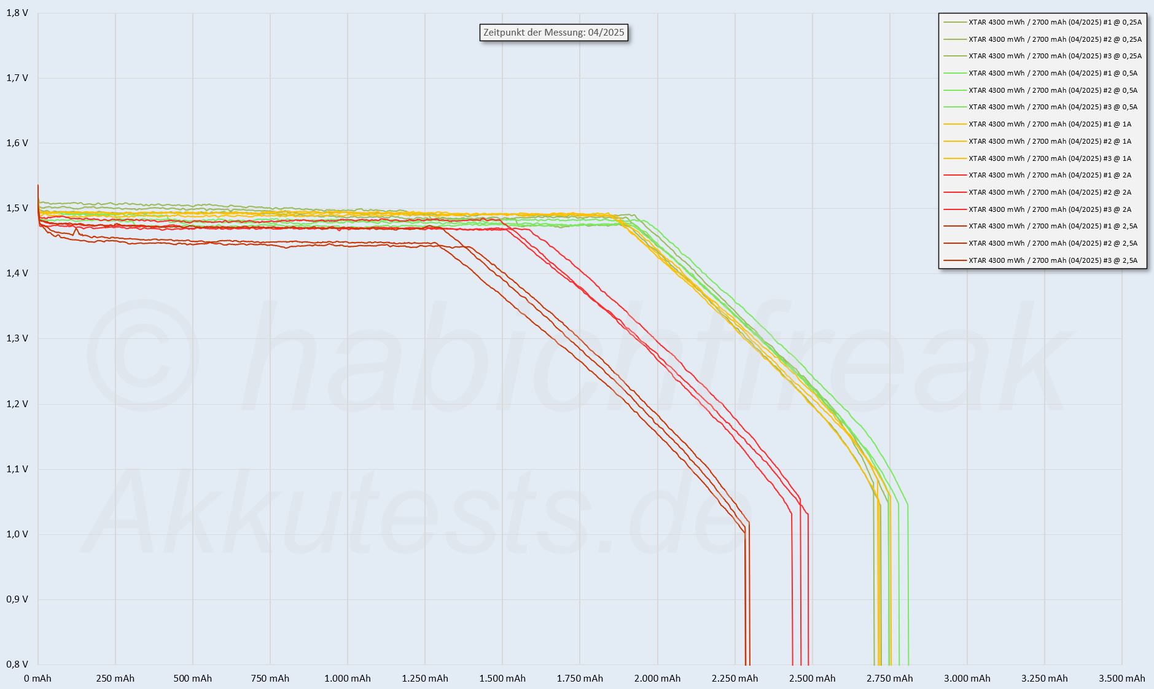Click the 2.250 mAh x-axis label
This screenshot has height=689, width=1154.
[735, 679]
